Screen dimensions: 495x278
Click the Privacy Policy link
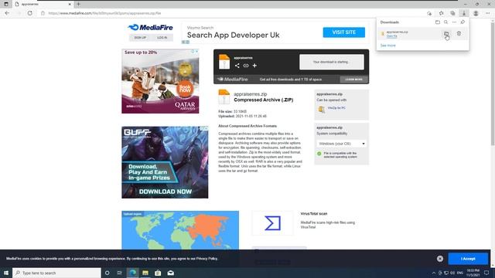[x=207, y=259]
